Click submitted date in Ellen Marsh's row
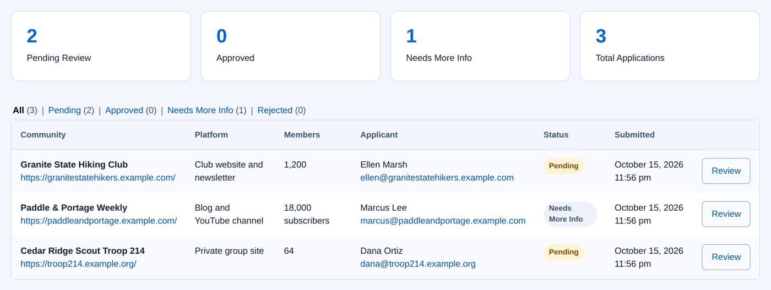 pos(649,171)
